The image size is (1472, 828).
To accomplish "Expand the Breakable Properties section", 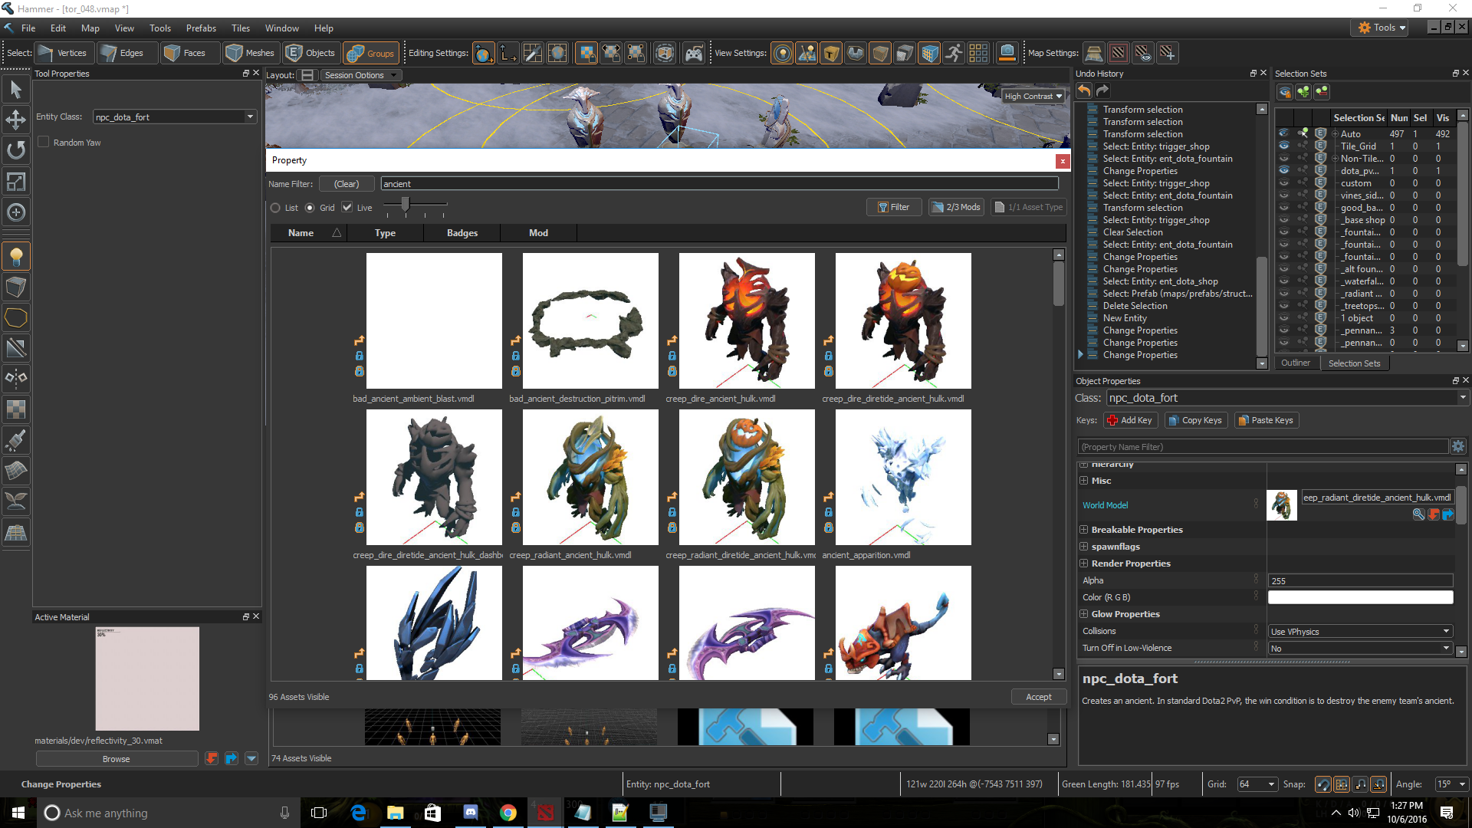I will coord(1084,530).
